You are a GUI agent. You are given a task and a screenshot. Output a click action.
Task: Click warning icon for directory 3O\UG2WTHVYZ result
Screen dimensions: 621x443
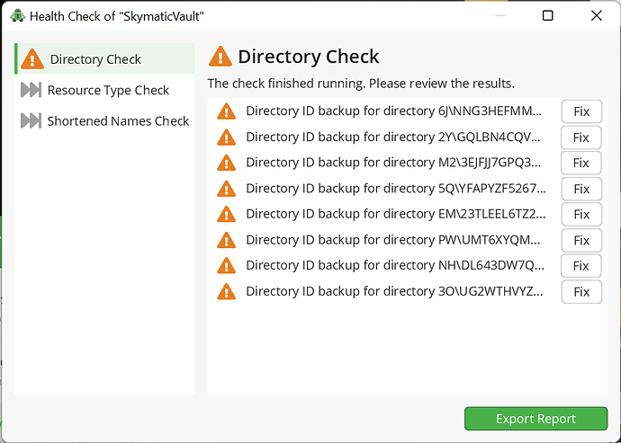[x=227, y=291]
